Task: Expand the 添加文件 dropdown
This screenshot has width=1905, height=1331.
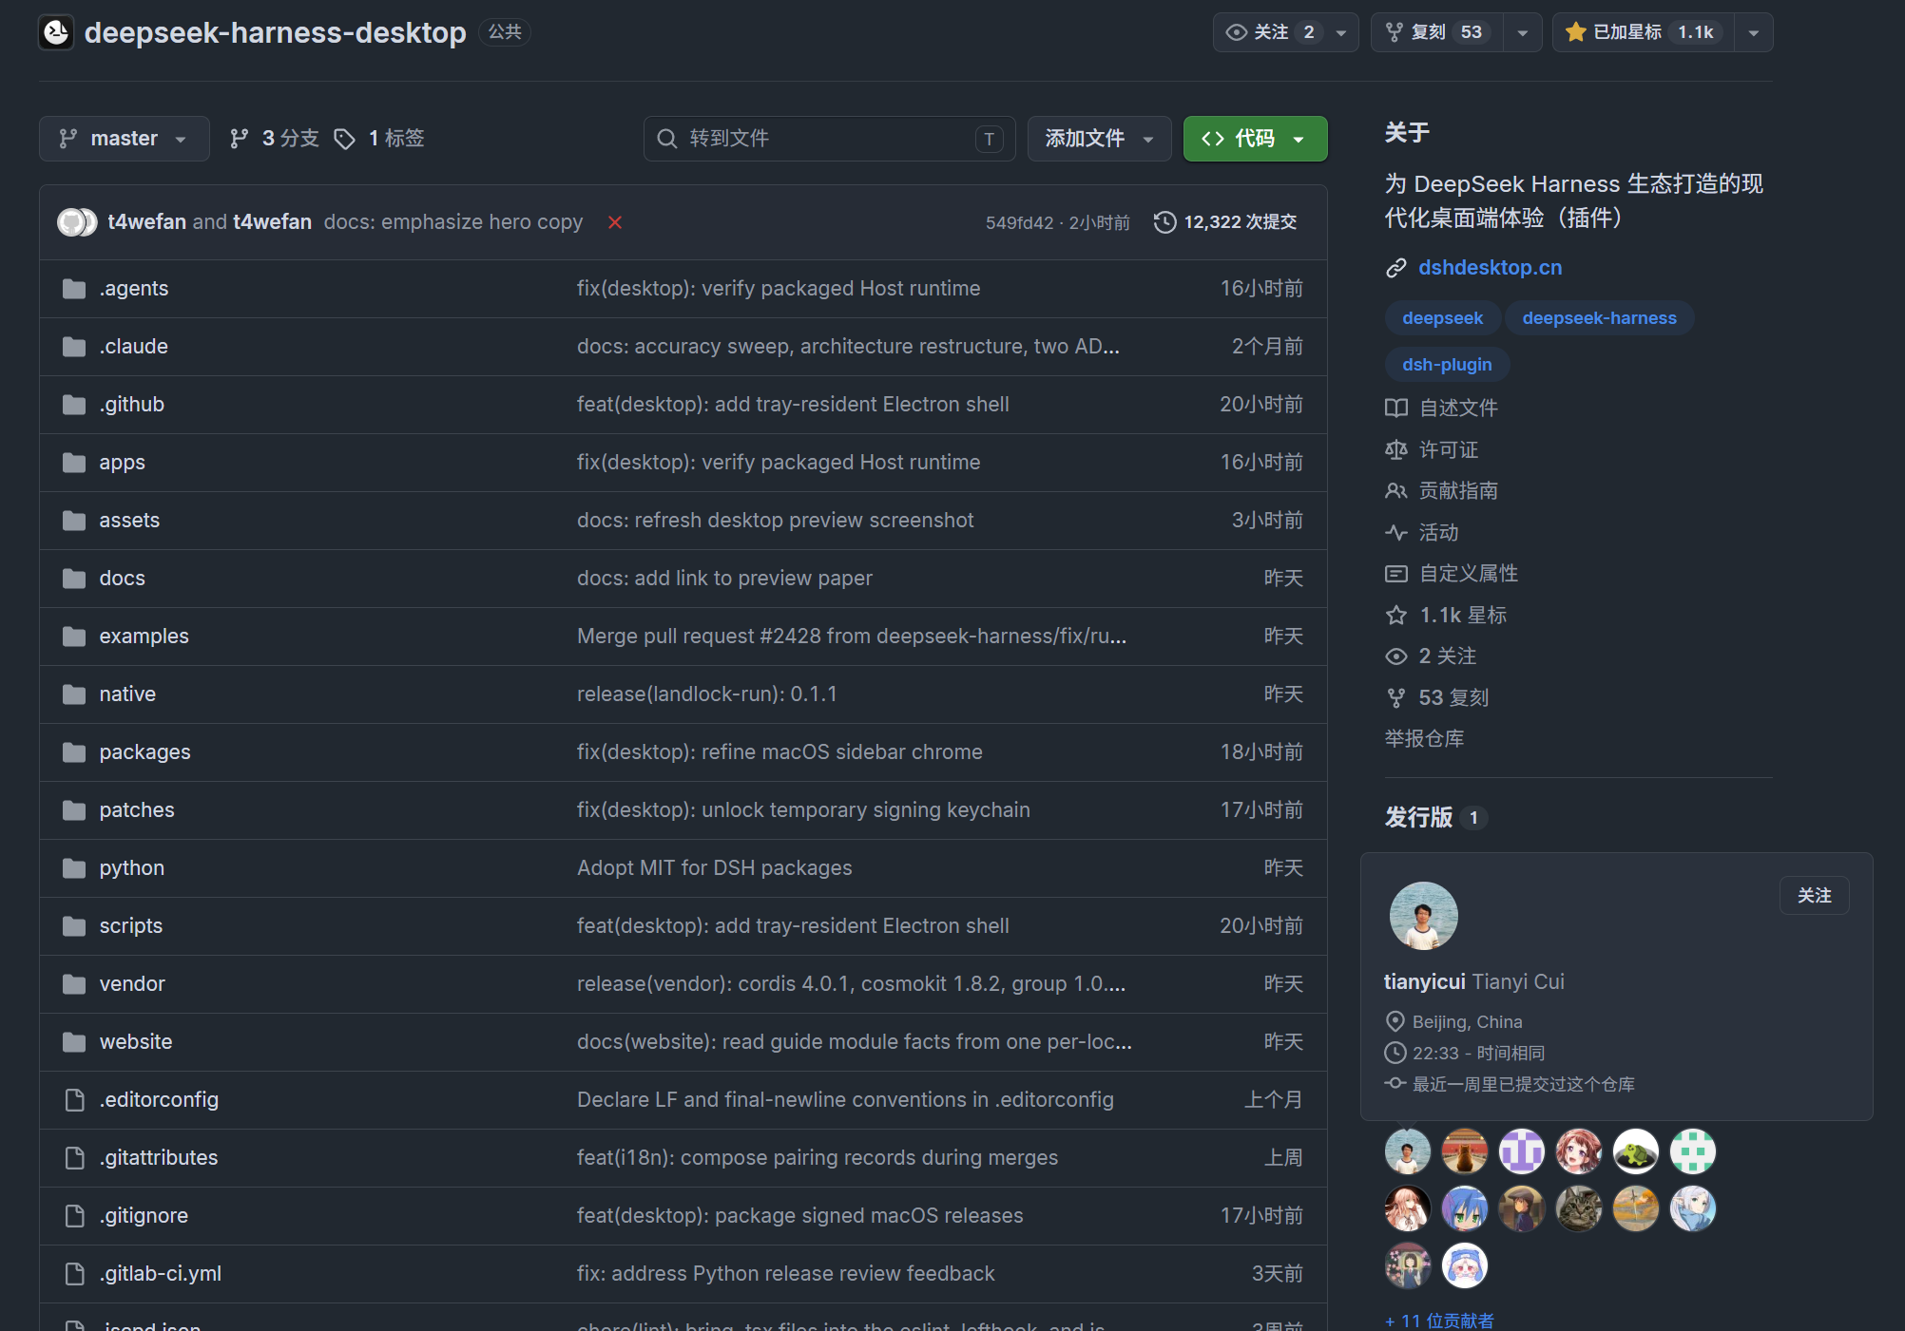Action: 1099,139
